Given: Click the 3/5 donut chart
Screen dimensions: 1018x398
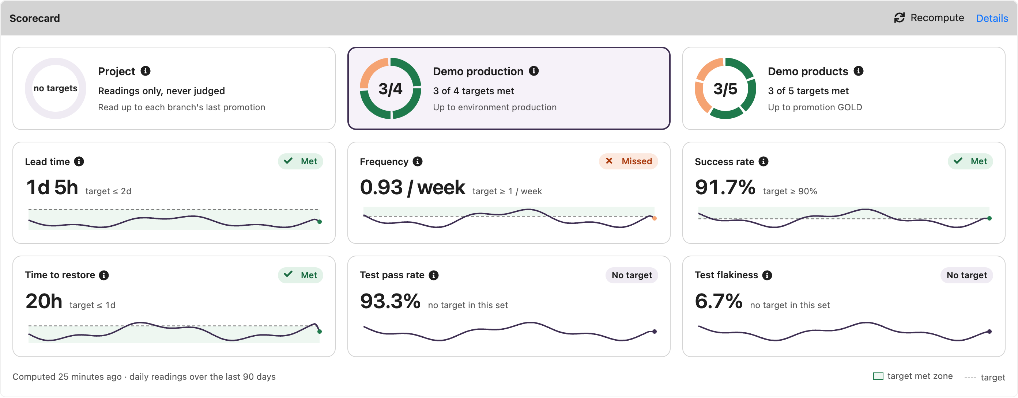Looking at the screenshot, I should tap(725, 88).
